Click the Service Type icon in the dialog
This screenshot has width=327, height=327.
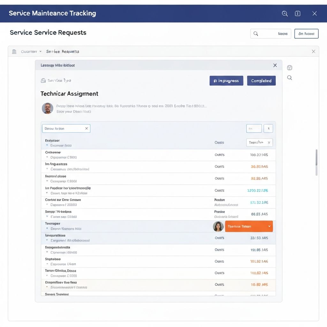(43, 81)
